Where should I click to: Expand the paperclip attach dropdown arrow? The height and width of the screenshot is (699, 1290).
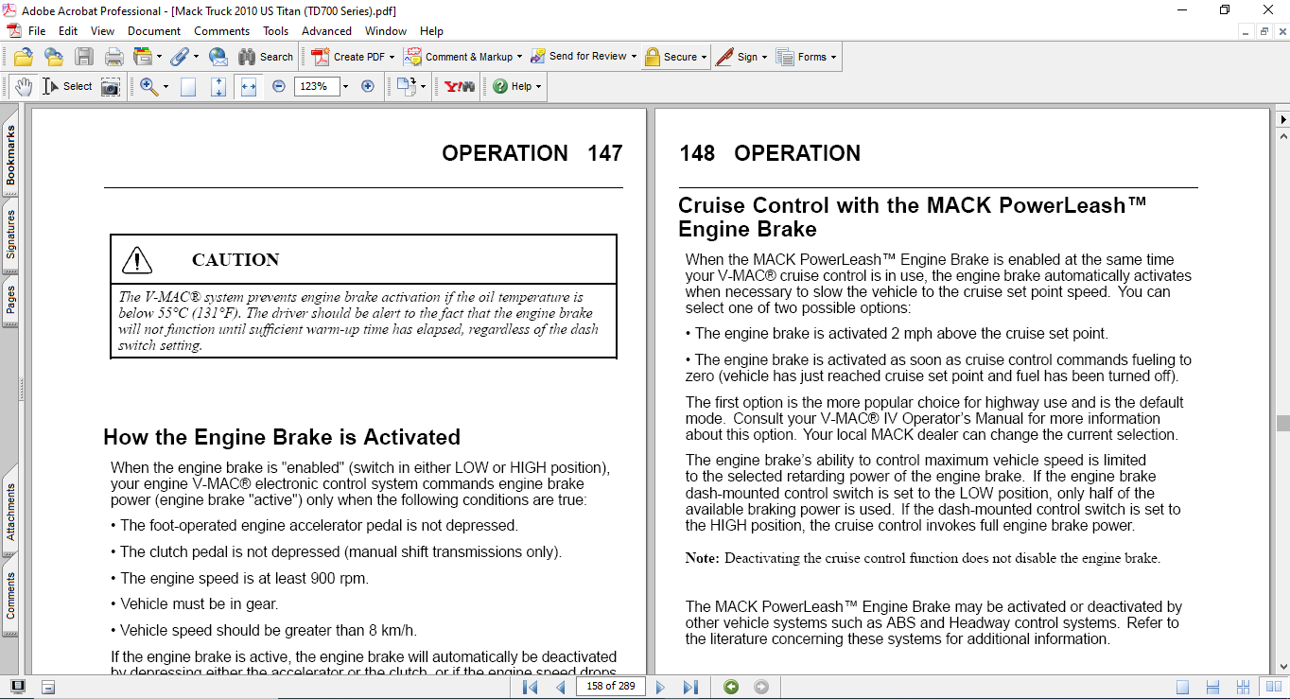196,57
